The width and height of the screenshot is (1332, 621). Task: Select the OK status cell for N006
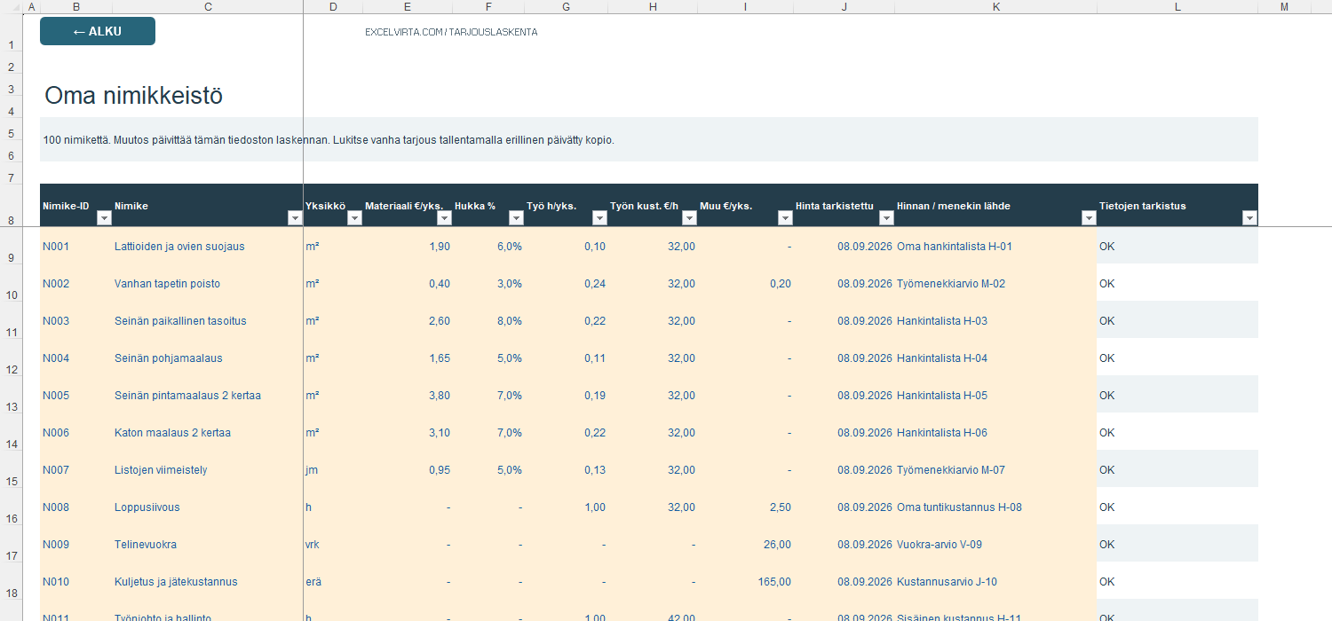click(1177, 433)
